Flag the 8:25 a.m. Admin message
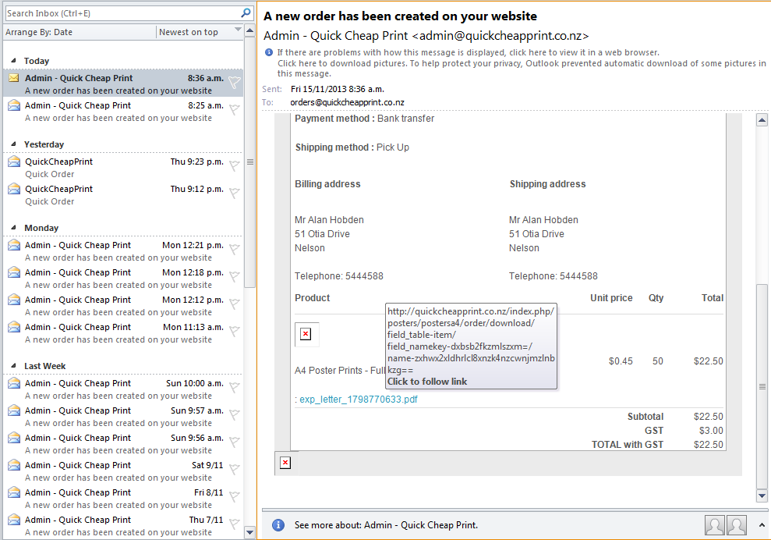 click(235, 110)
